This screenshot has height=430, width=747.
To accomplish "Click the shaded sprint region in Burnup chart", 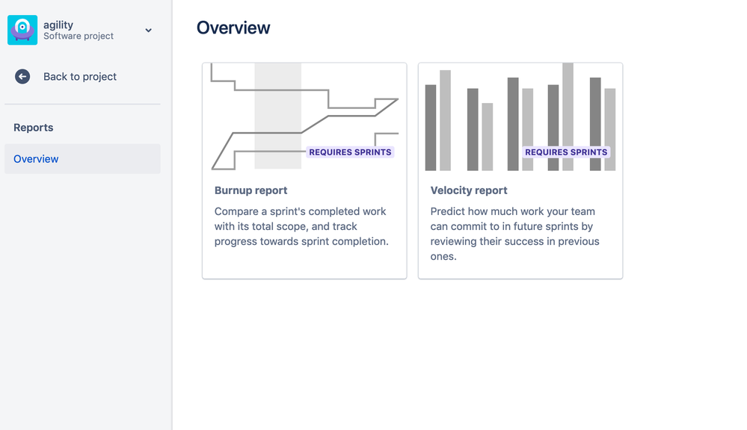I will pyautogui.click(x=277, y=116).
